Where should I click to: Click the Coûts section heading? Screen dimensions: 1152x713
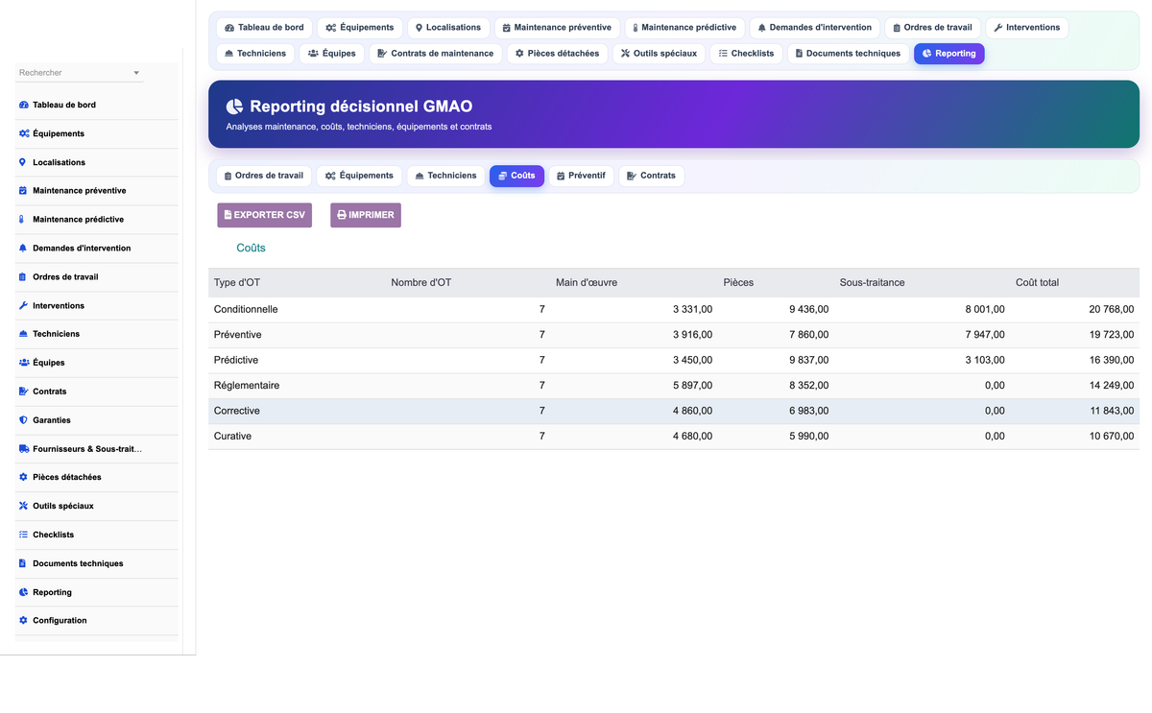[252, 248]
